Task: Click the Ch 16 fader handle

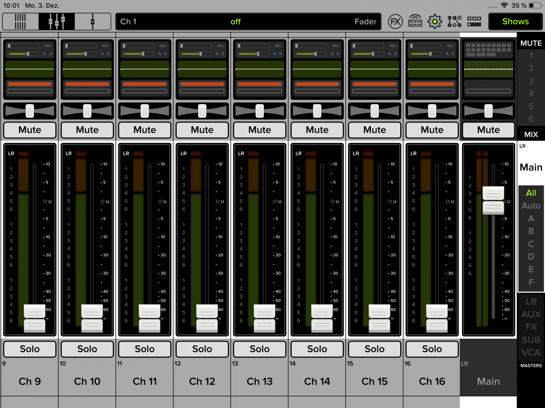Action: [437, 318]
